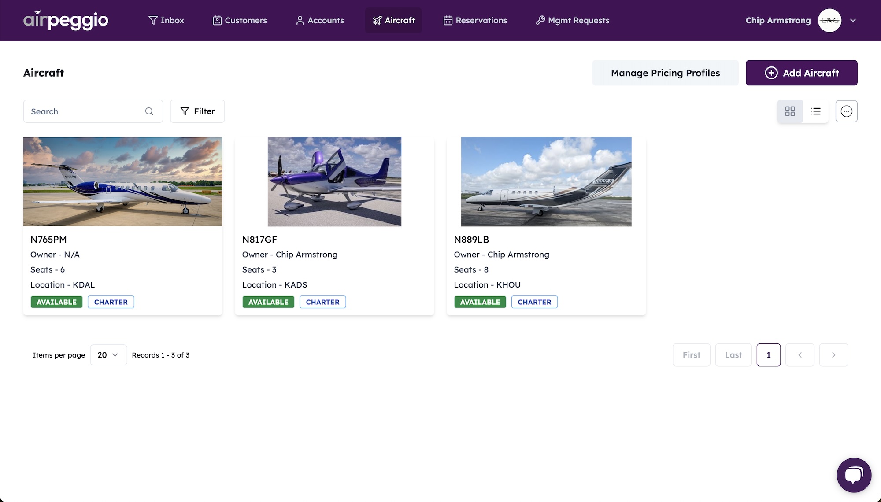Select the Aircraft navigation tab
The height and width of the screenshot is (502, 881).
click(393, 20)
